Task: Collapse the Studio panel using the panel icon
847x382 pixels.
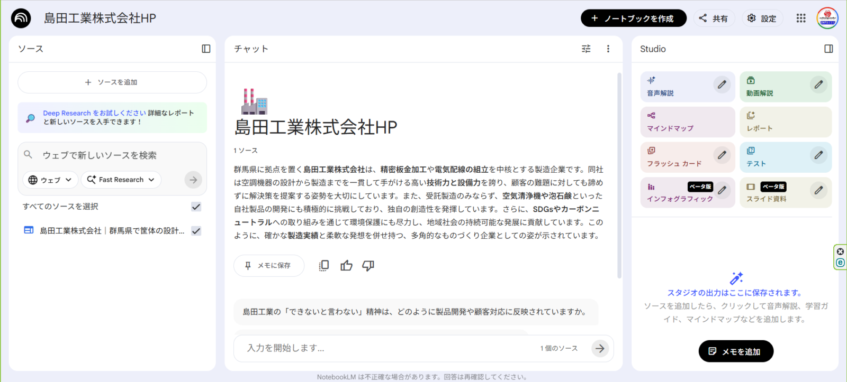Action: (828, 49)
